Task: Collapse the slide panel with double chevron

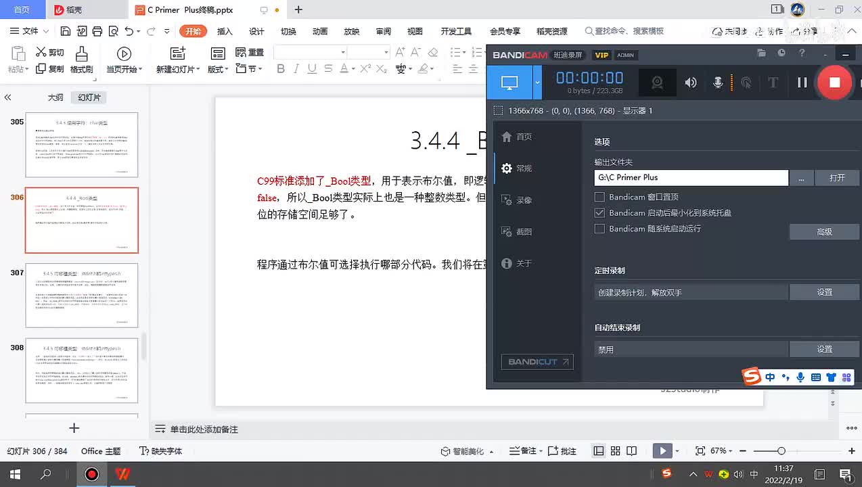Action: 8,97
